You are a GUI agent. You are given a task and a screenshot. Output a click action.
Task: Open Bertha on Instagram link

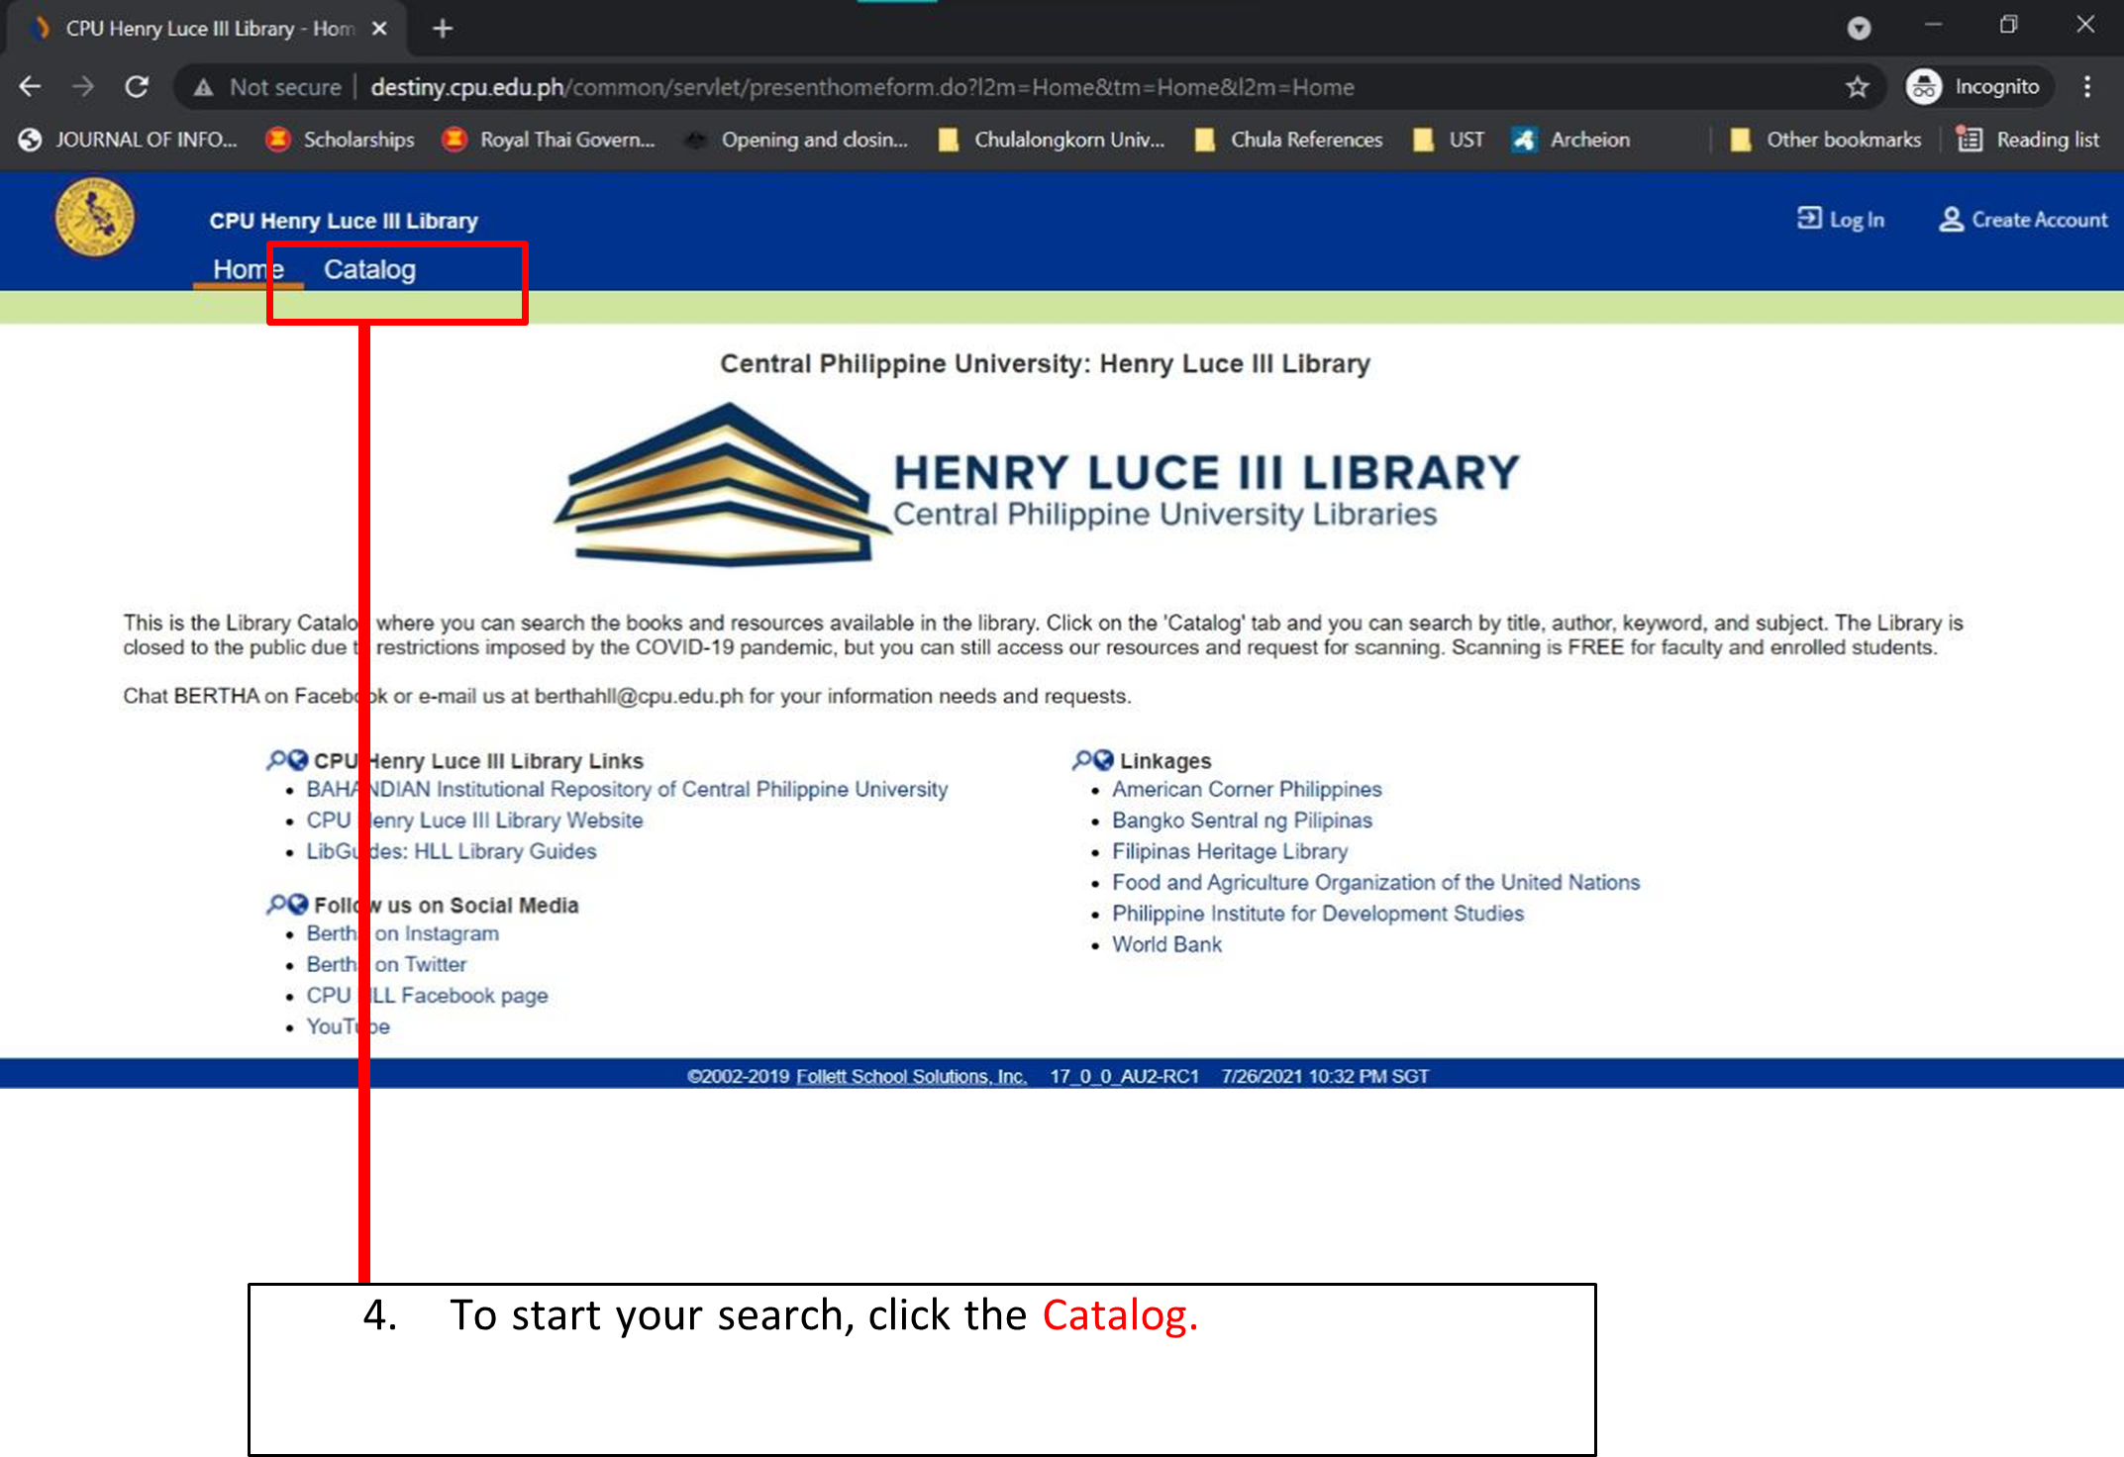click(x=403, y=933)
